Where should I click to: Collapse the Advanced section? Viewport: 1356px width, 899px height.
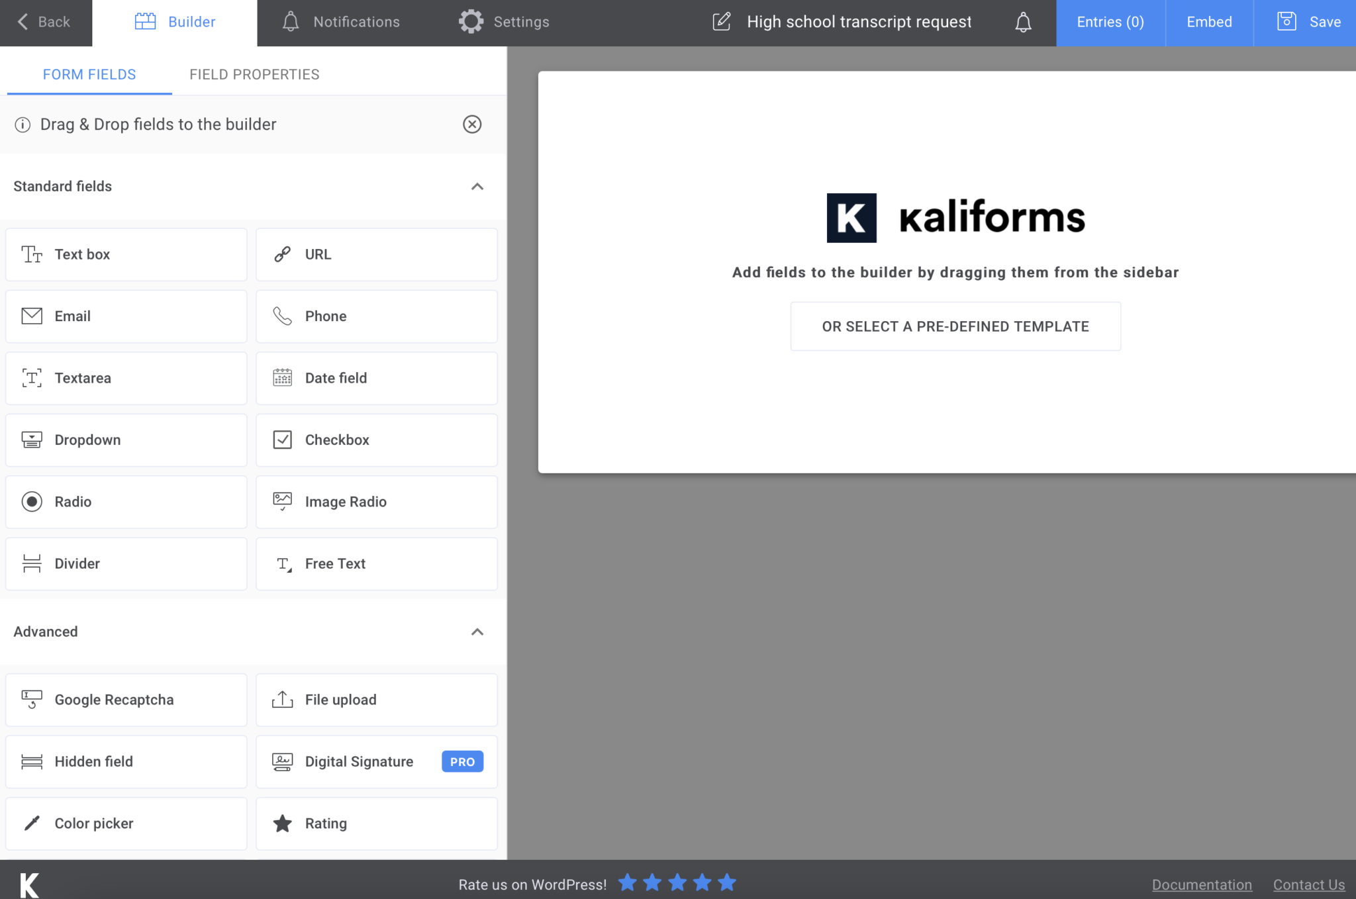(478, 632)
